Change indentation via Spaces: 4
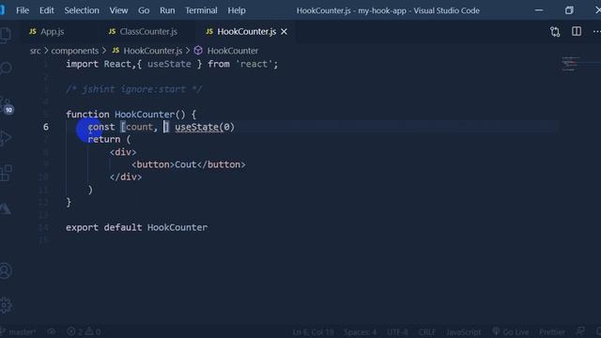 [360, 331]
